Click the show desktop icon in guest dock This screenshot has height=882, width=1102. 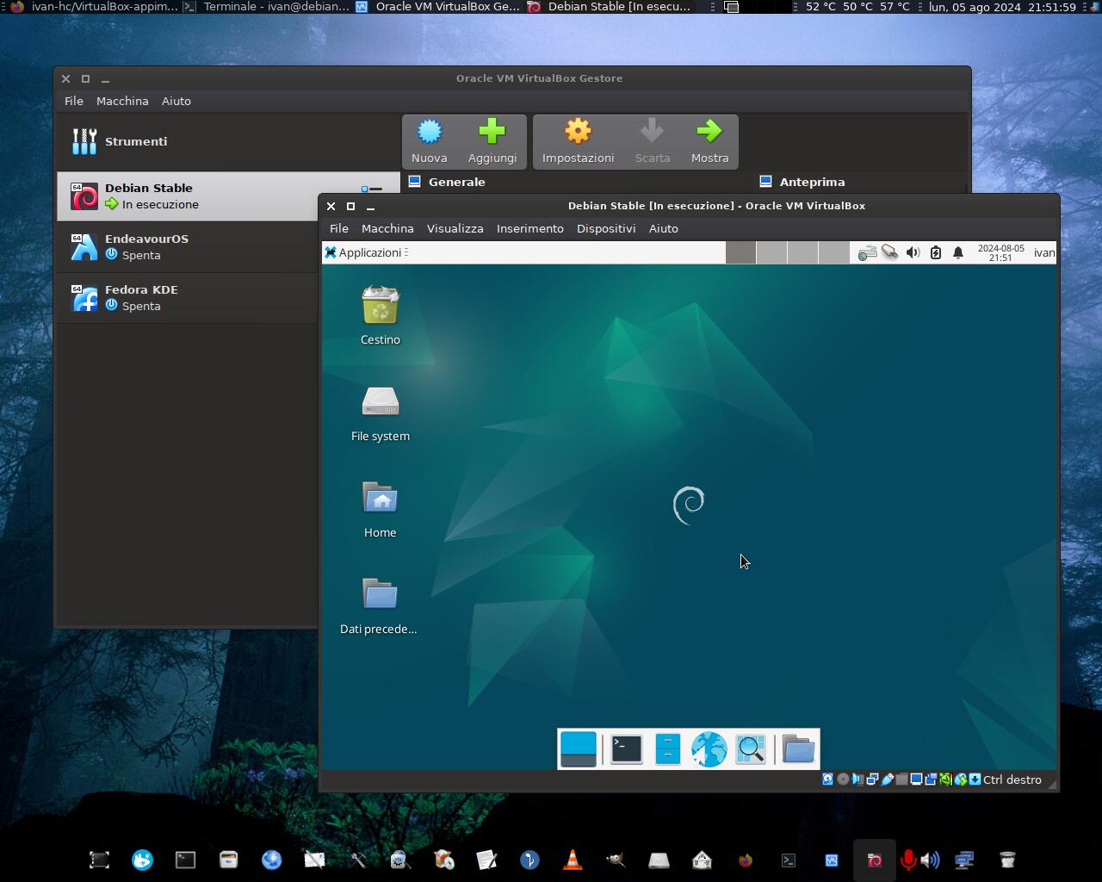point(578,749)
